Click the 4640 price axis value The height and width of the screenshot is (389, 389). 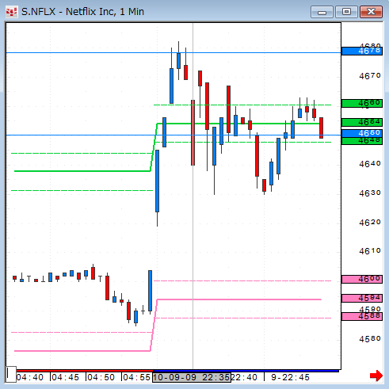point(370,164)
